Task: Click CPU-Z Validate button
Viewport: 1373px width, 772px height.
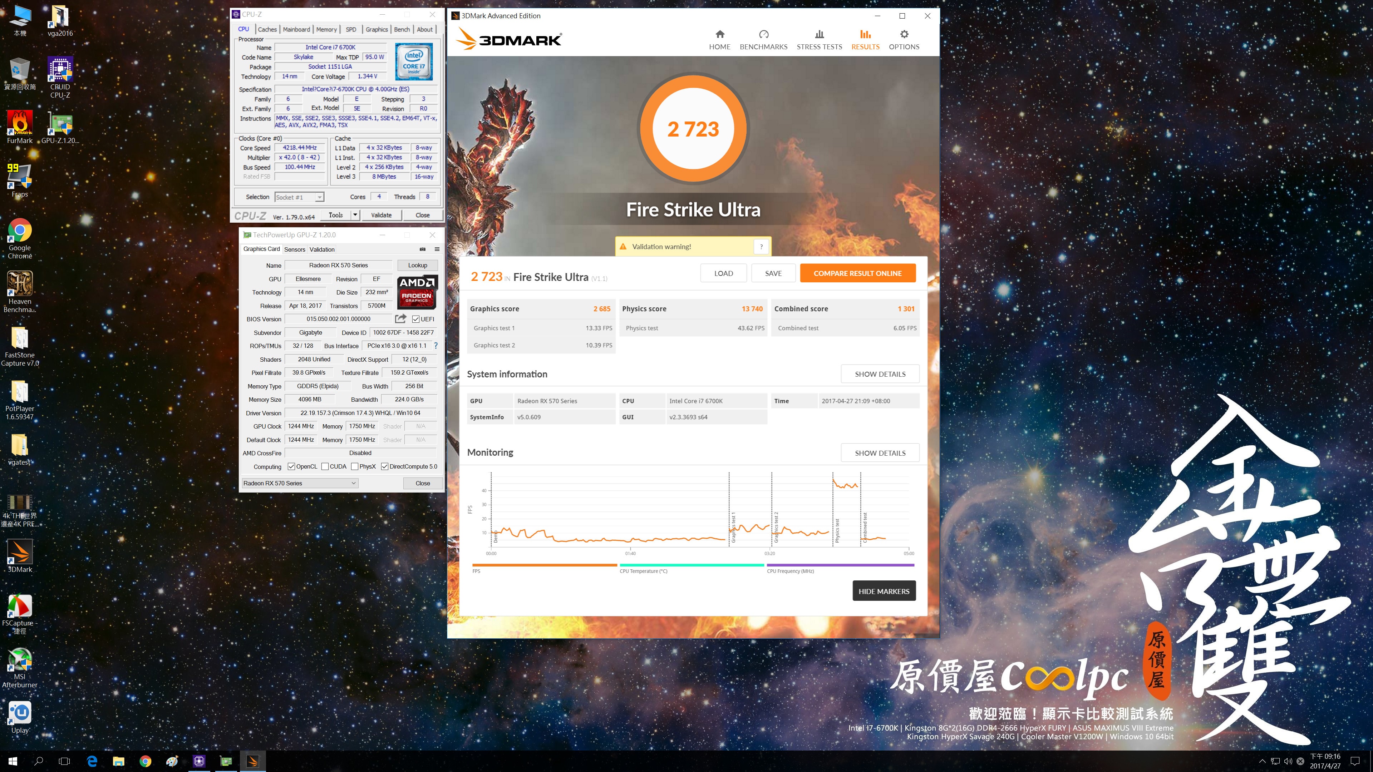Action: pyautogui.click(x=381, y=215)
